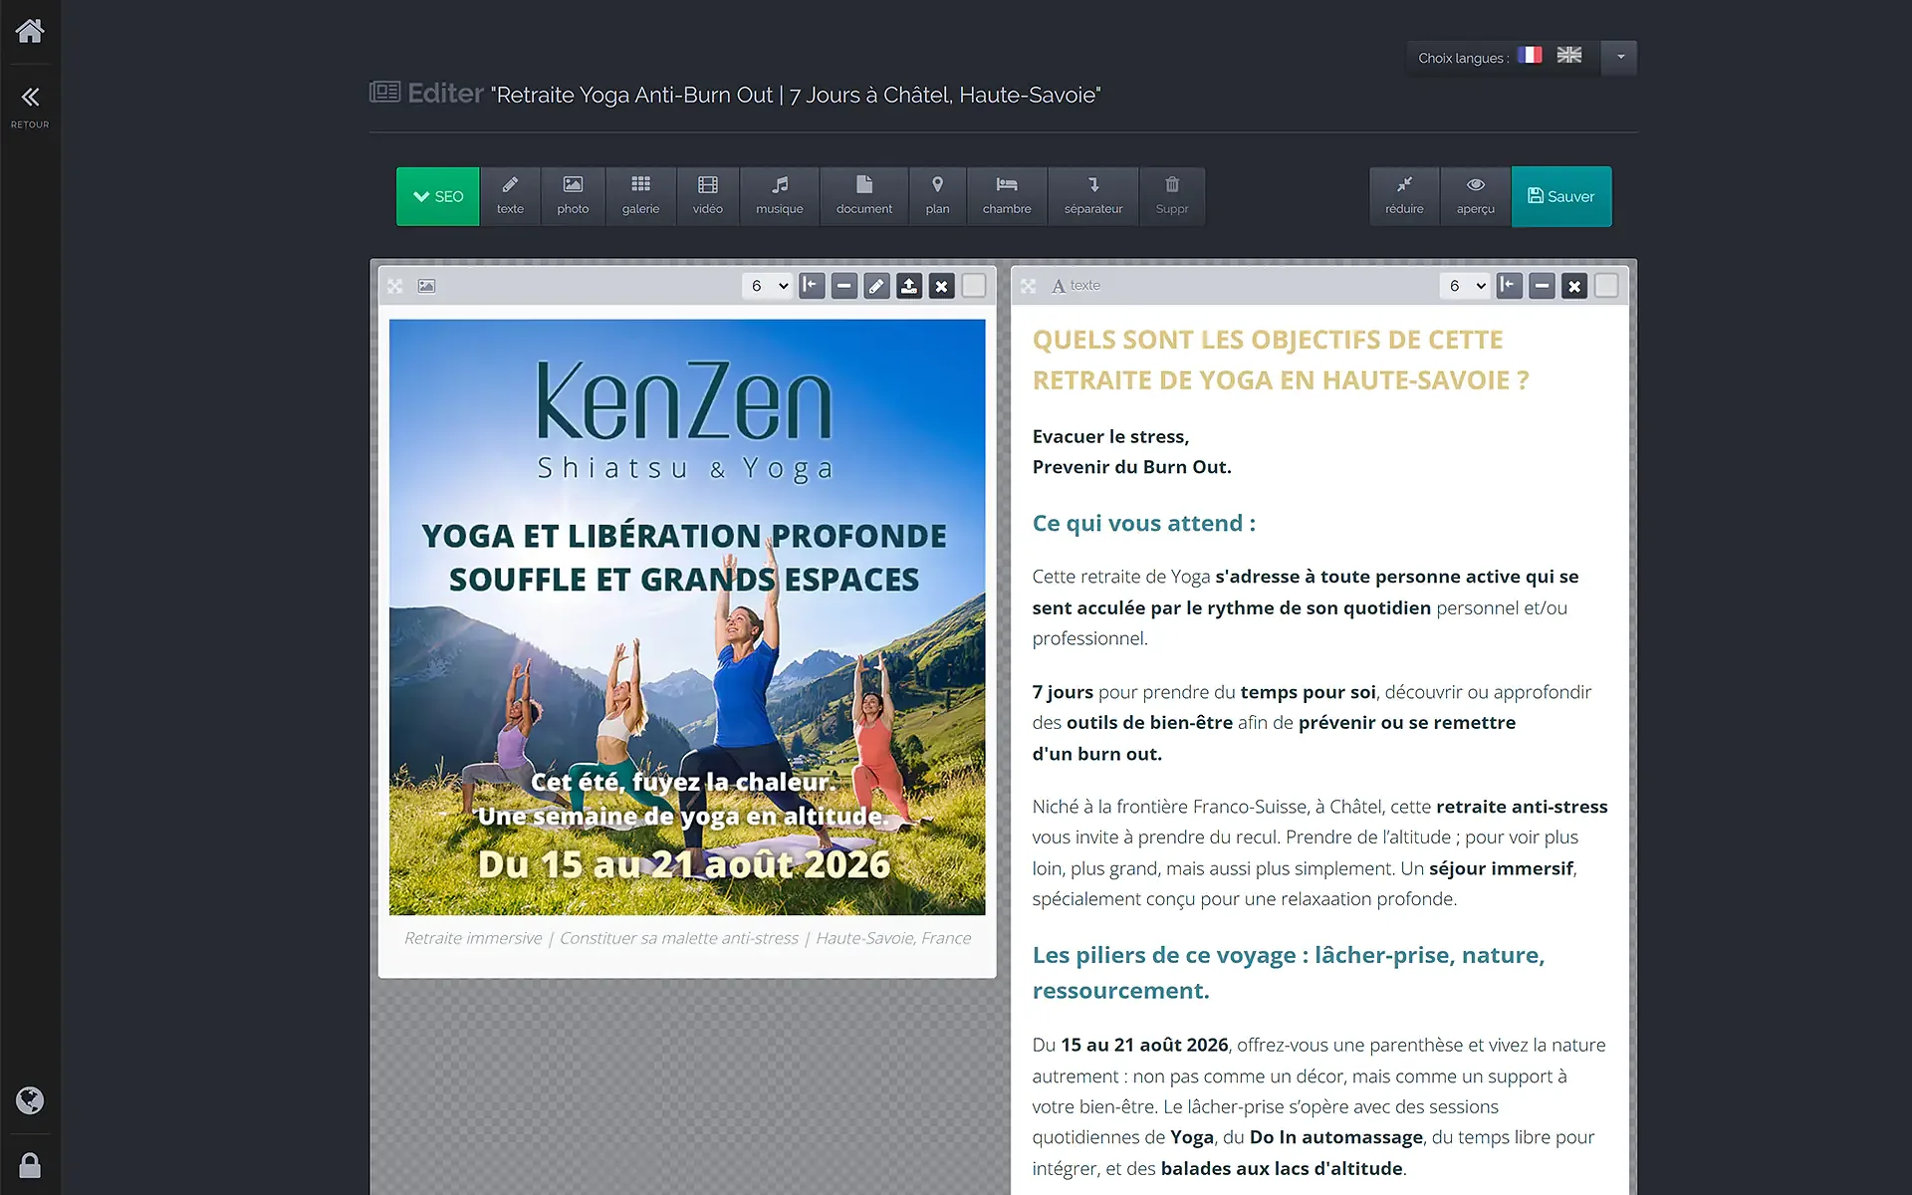1912x1195 pixels.
Task: Tick the texte block selection checkbox
Action: pyautogui.click(x=1606, y=286)
